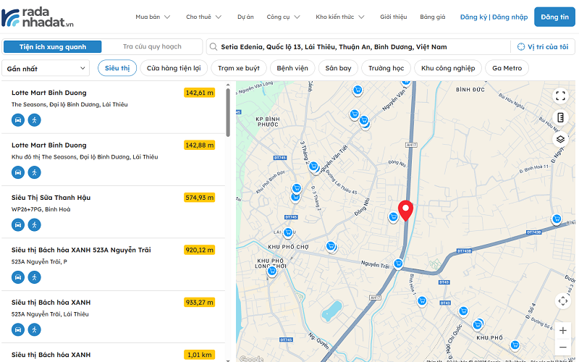Click the Đăng tin button
579x362 pixels.
tap(554, 17)
